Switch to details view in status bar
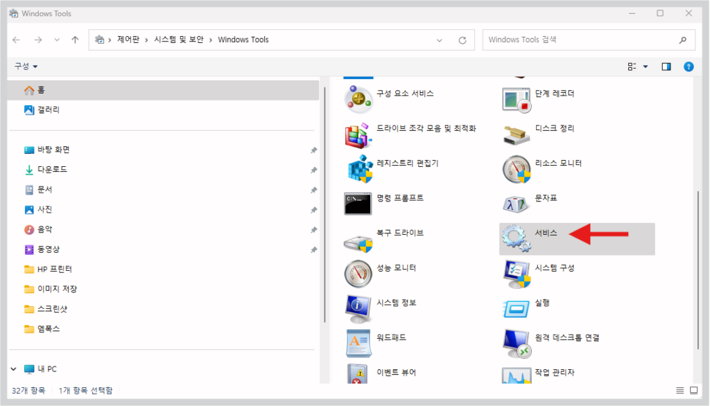The image size is (710, 406). (679, 390)
